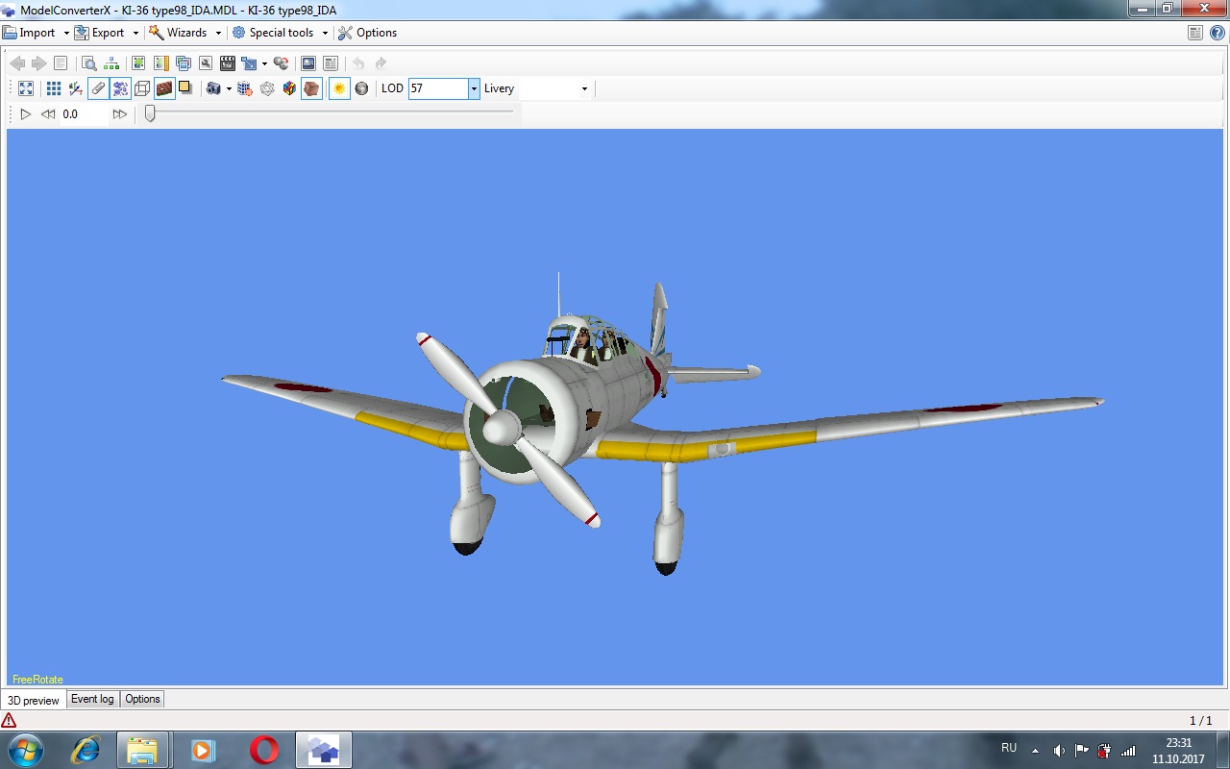Viewport: 1230px width, 769px height.
Task: Toggle the grid display button
Action: tap(54, 88)
